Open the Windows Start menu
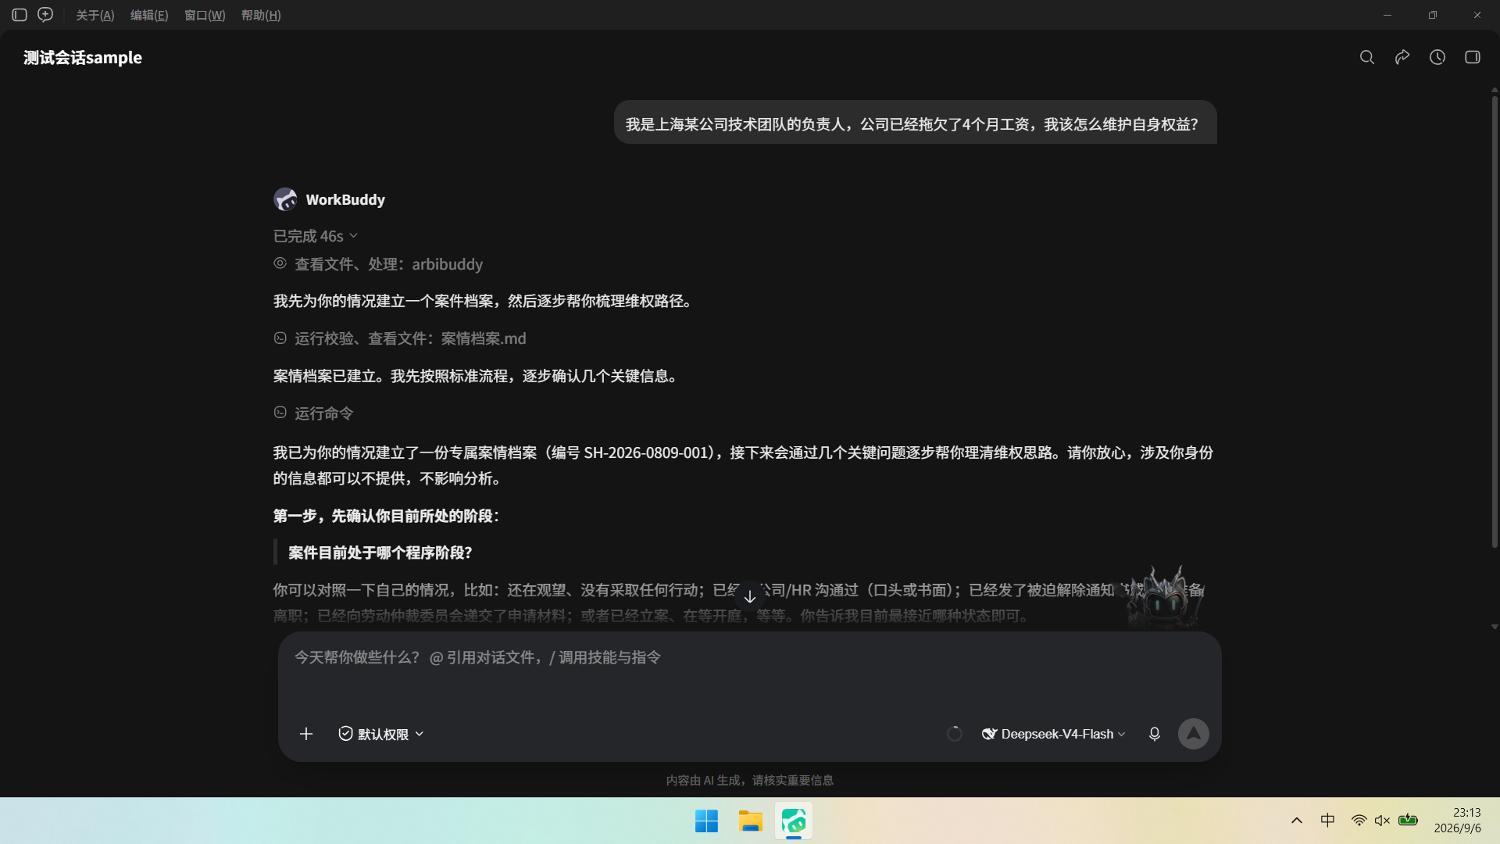The height and width of the screenshot is (844, 1500). tap(706, 821)
